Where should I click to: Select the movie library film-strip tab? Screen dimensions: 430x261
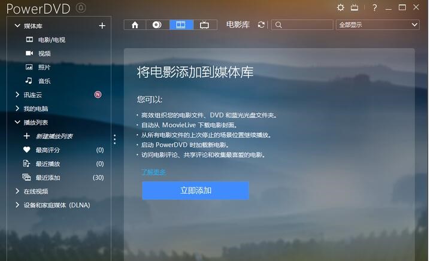tap(181, 25)
